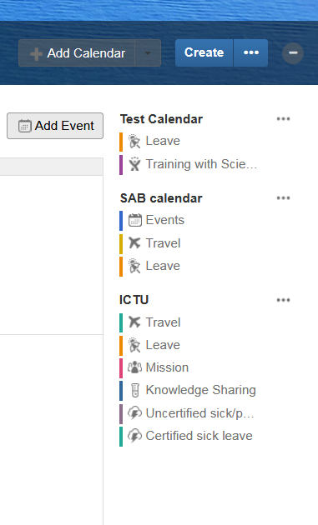
Task: Click the Leave icon under Test Calendar
Action: tap(134, 142)
